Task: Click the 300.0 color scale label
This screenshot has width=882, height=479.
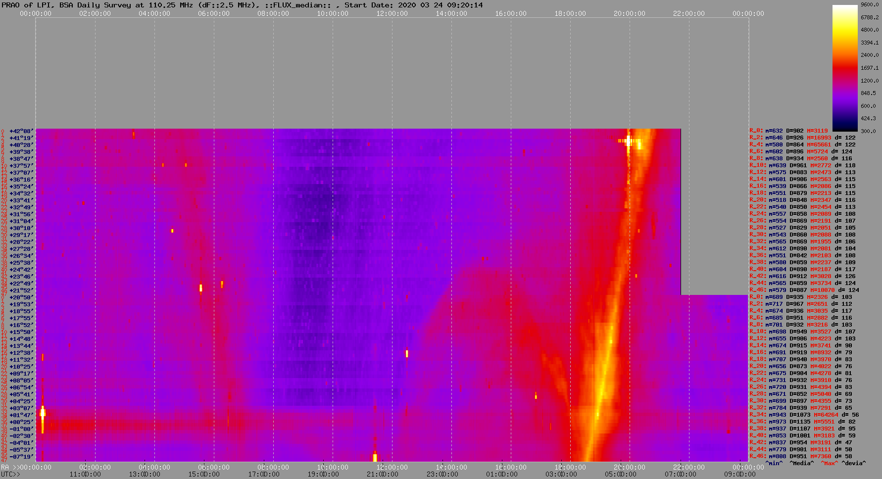Action: [868, 131]
